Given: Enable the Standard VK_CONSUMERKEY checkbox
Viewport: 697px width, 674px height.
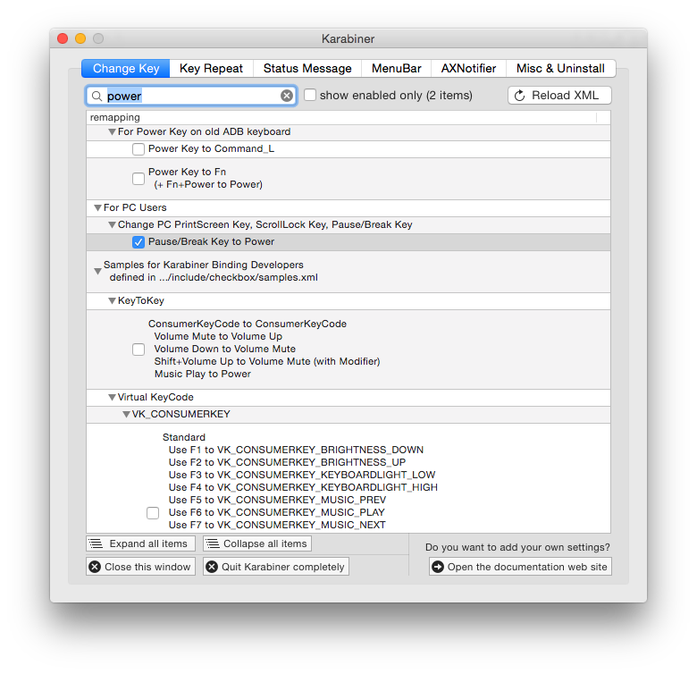Looking at the screenshot, I should [x=153, y=513].
